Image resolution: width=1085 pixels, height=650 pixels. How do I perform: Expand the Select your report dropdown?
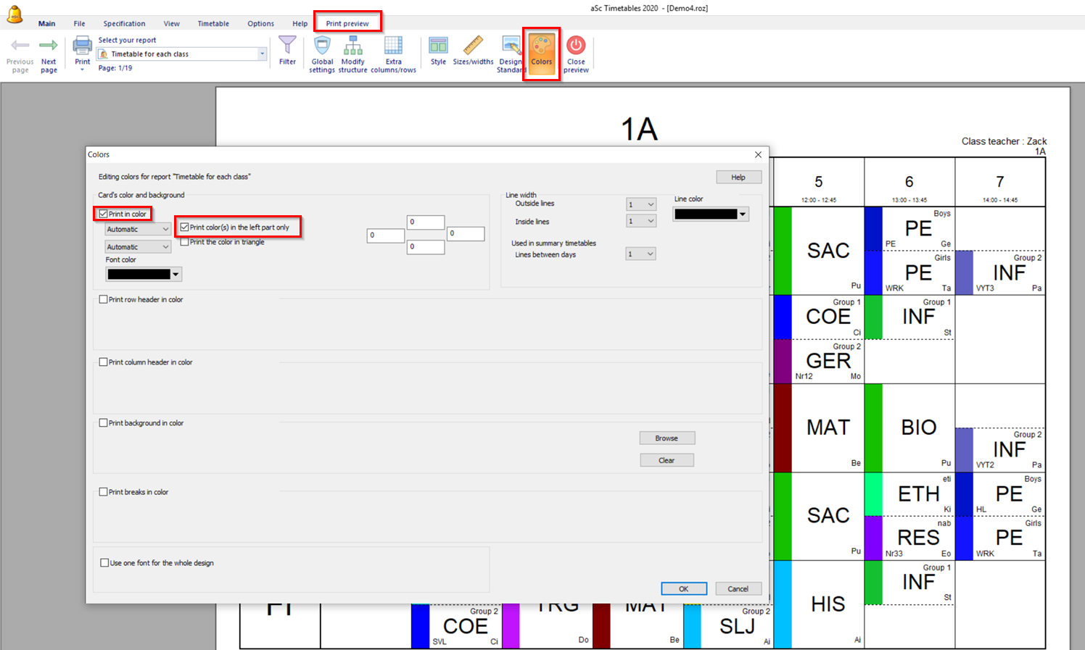coord(262,54)
